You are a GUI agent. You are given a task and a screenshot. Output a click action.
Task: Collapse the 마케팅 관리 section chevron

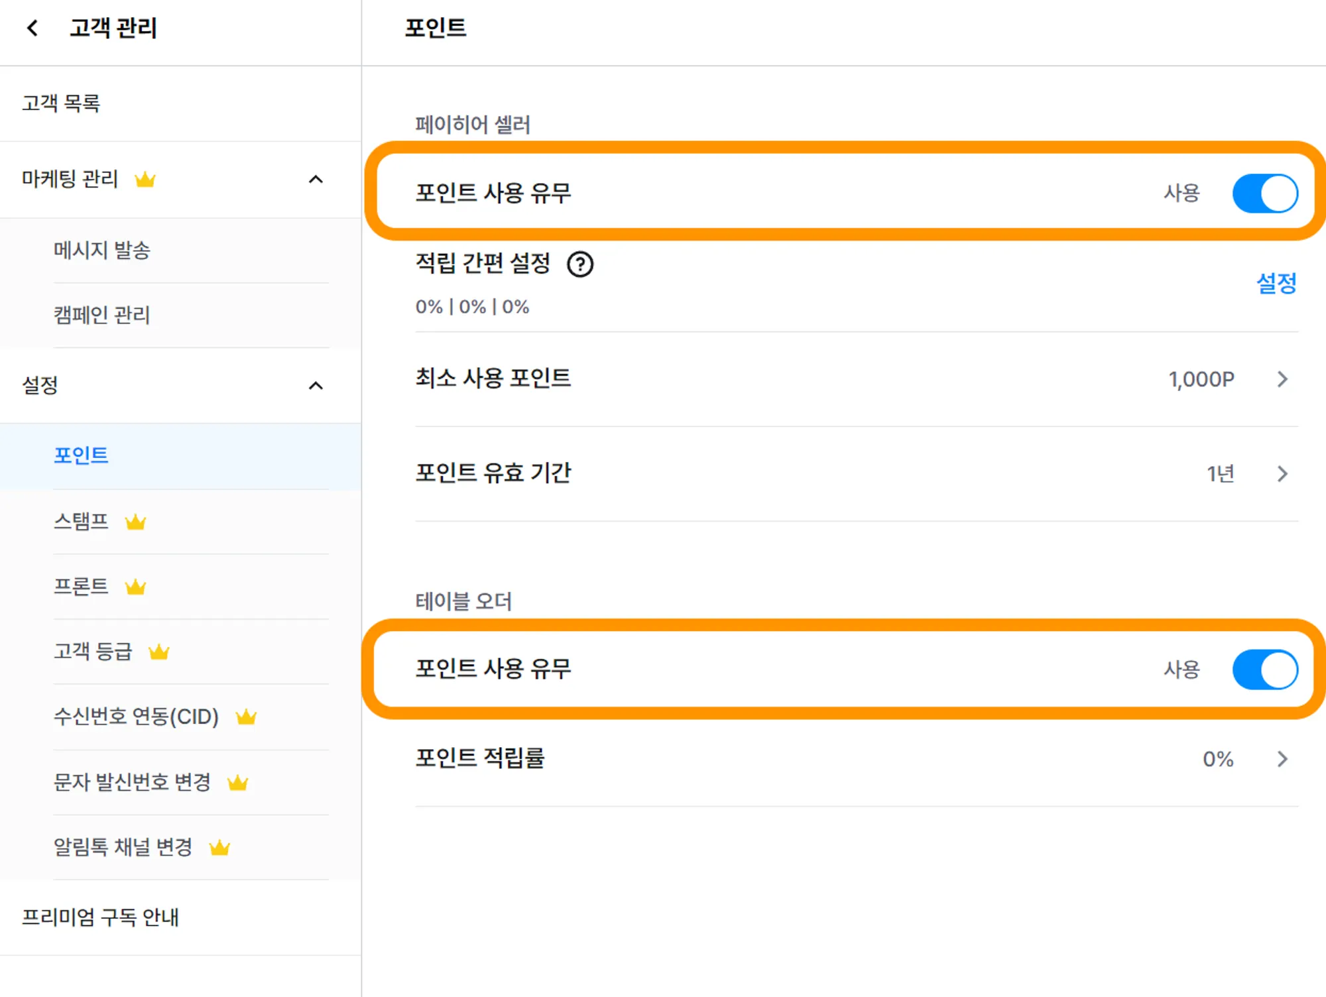point(316,180)
